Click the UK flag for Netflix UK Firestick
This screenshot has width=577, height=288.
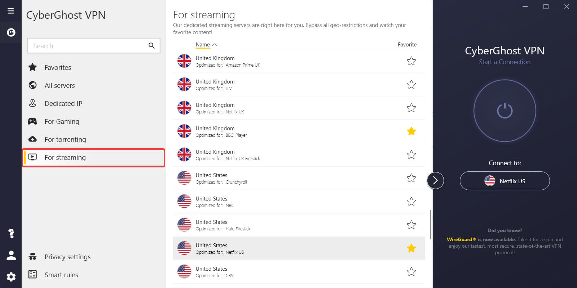coord(184,155)
